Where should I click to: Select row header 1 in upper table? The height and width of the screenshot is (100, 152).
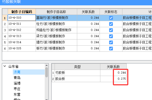click(x=5, y=18)
